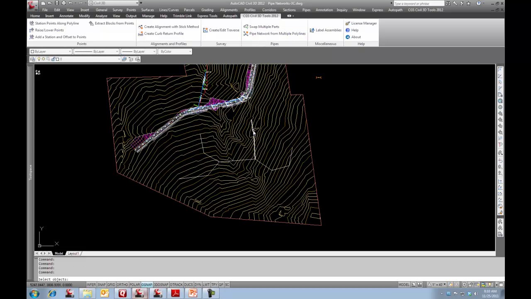Open Windows Explorer folder on taskbar

click(87, 294)
